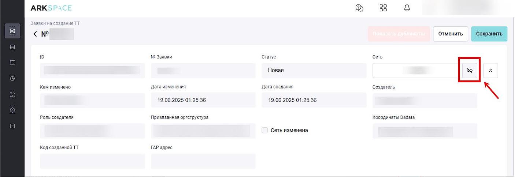Open the pie chart reports icon
Screen dimensions: 515x177
(x=12, y=78)
